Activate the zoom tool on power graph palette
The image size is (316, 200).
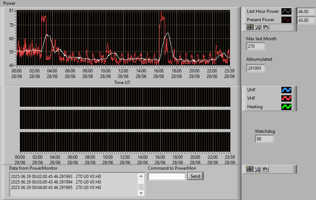[x=258, y=27]
